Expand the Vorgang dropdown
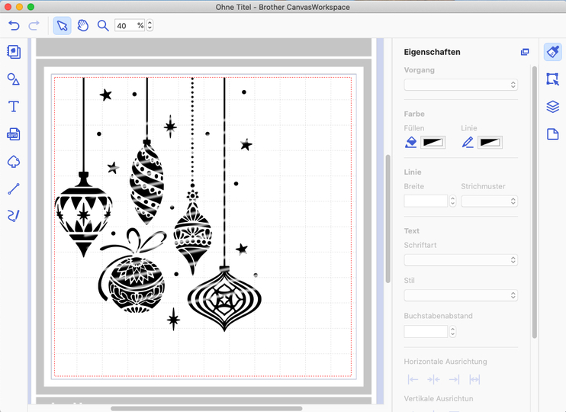 (461, 85)
